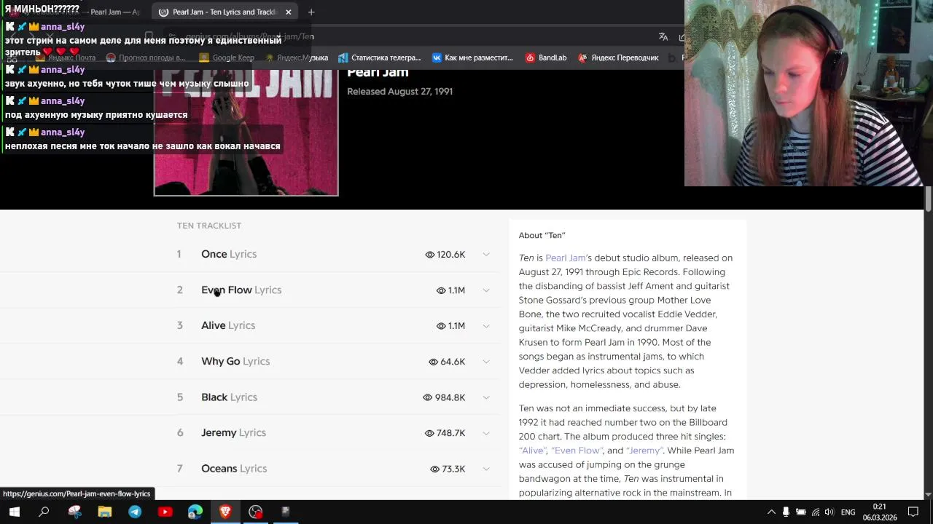Follow the "Alive" link in the description
This screenshot has width=933, height=524.
coord(532,450)
